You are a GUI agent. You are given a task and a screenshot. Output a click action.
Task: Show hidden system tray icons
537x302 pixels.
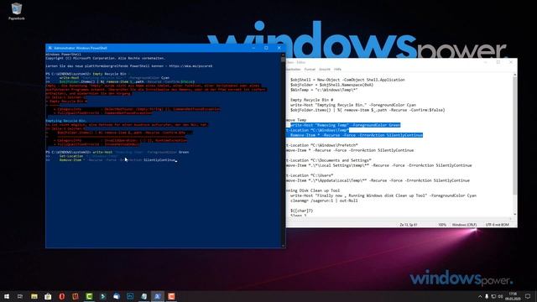pos(480,296)
